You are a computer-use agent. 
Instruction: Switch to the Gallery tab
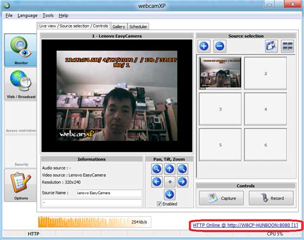coord(119,26)
